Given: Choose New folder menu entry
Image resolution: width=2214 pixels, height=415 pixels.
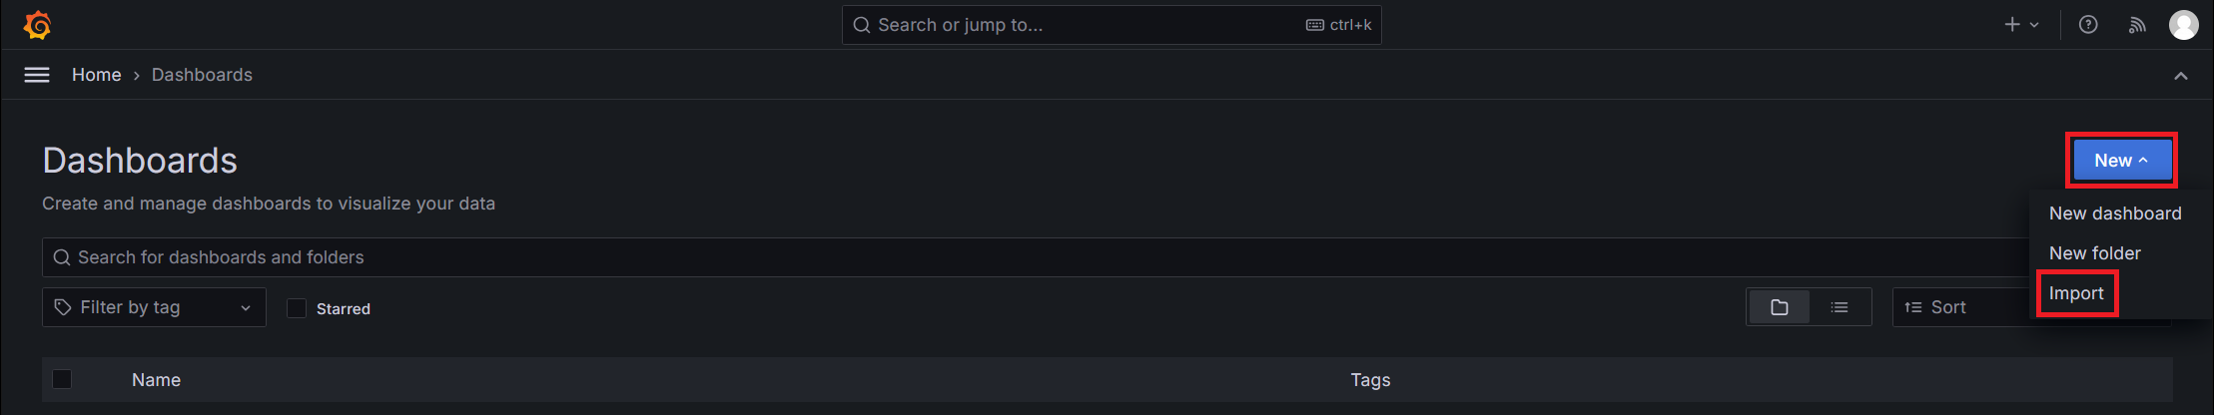Looking at the screenshot, I should [2094, 253].
